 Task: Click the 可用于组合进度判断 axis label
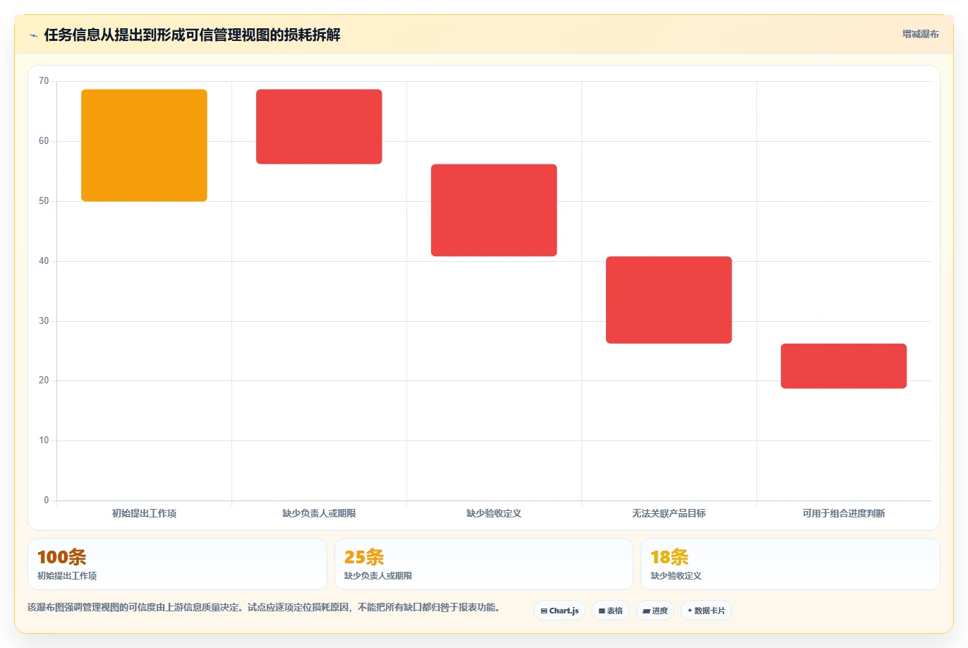pyautogui.click(x=844, y=513)
